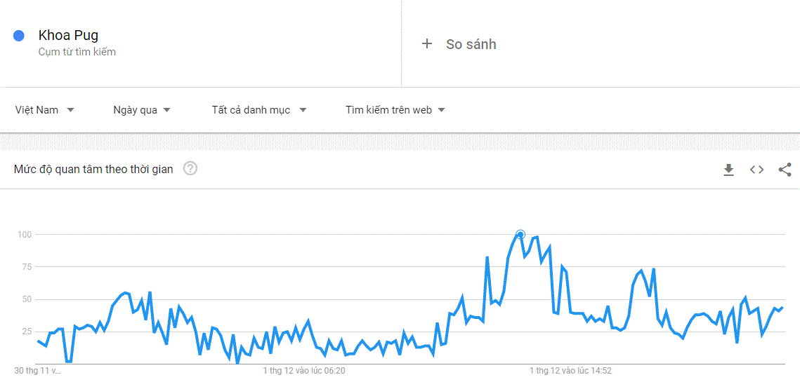Open help for Mức độ quan tâm
This screenshot has width=800, height=389.
tap(190, 169)
